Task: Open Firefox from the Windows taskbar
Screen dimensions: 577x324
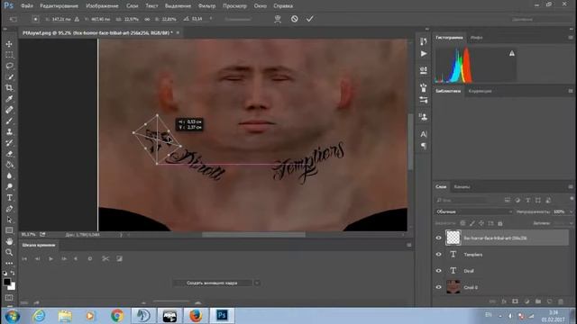Action: 196,316
